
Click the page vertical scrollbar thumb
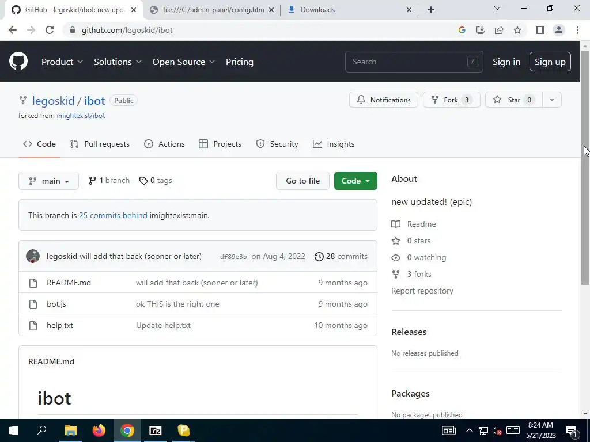click(x=585, y=167)
